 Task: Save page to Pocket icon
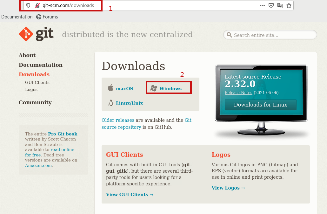point(271,5)
